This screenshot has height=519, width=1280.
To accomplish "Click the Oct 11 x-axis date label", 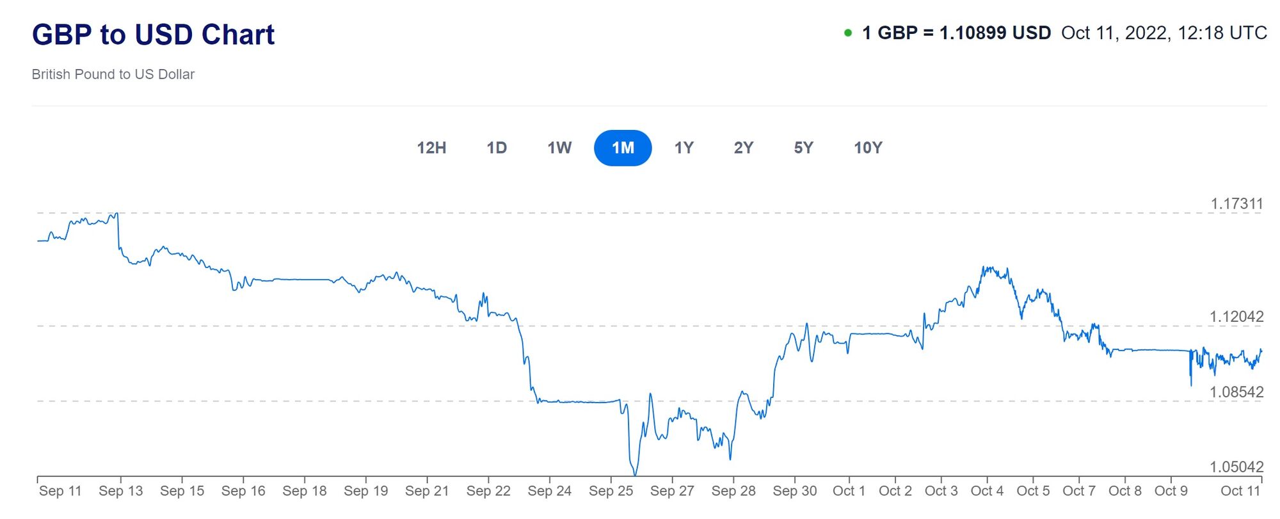I will (x=1240, y=491).
